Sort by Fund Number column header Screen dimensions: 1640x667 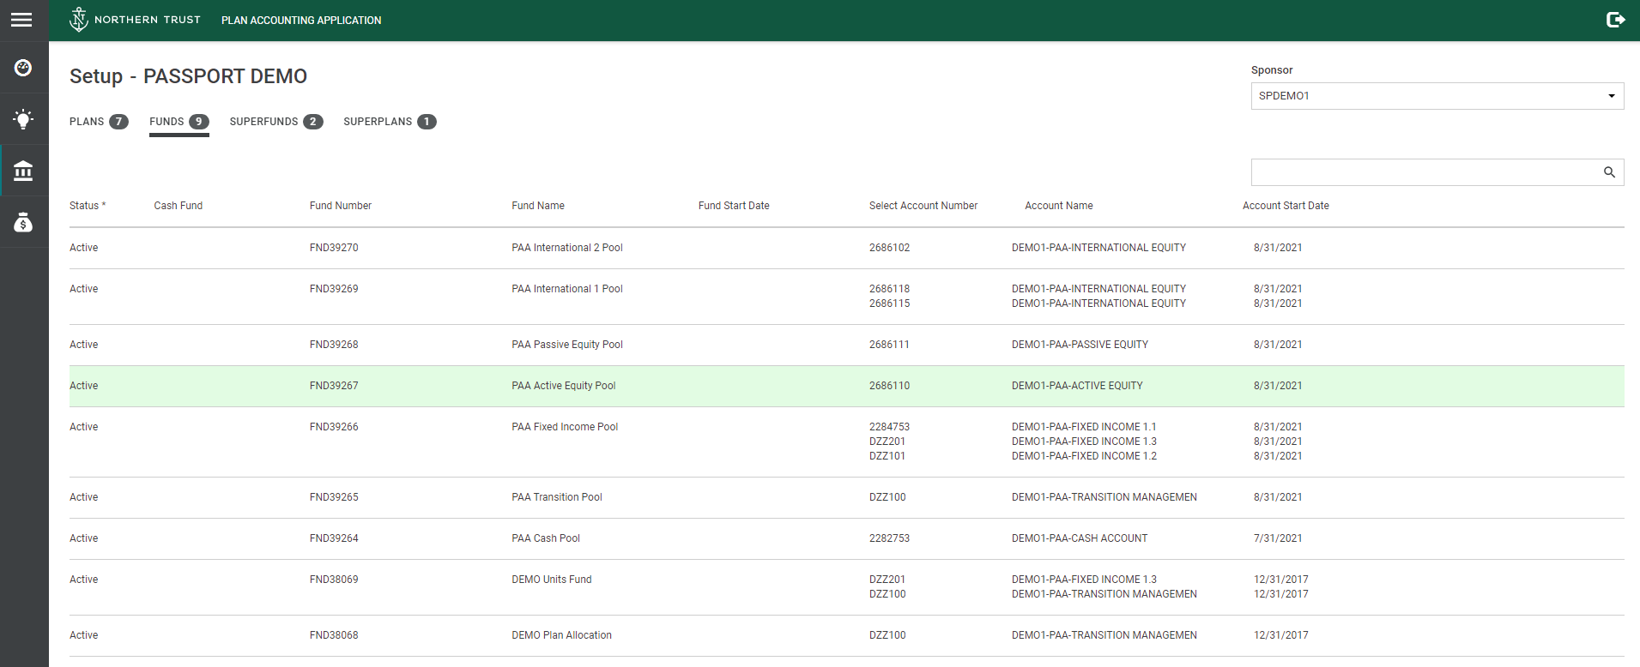click(341, 206)
